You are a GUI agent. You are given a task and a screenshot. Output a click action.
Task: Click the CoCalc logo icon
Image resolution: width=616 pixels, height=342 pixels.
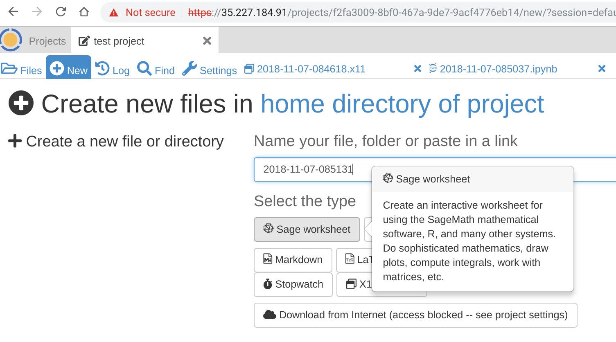(x=11, y=40)
